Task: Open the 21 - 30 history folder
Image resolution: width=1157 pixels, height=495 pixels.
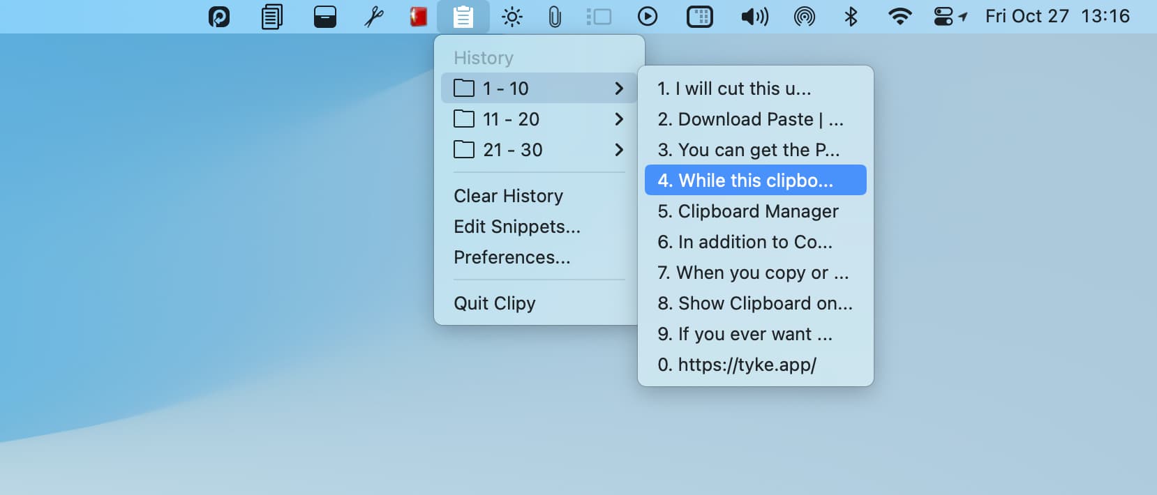Action: tap(539, 149)
